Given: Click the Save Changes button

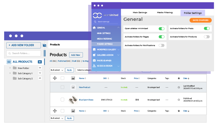Looking at the screenshot, I should click(x=200, y=20).
